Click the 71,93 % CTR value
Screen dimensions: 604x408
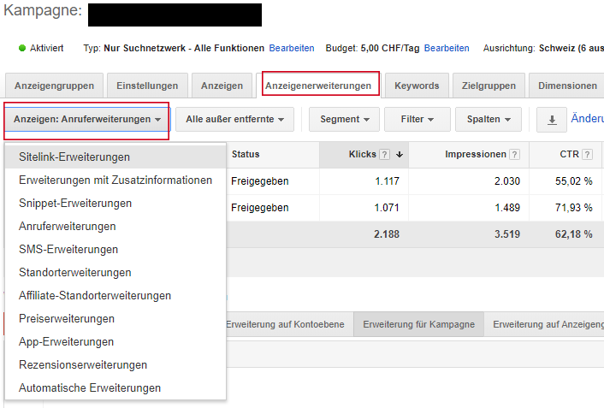coord(573,208)
